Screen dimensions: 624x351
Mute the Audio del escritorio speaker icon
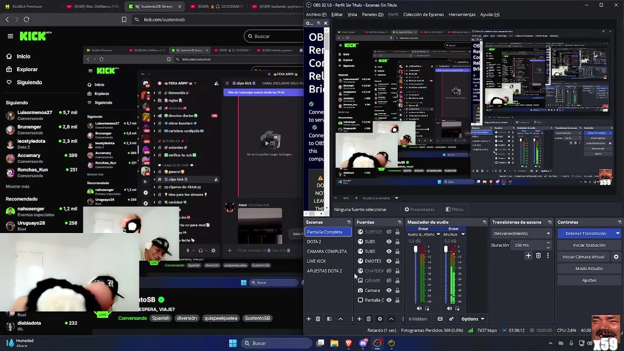[419, 309]
